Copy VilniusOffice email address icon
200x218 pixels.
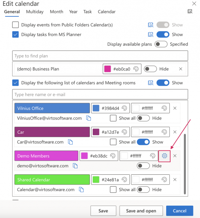click(x=88, y=118)
